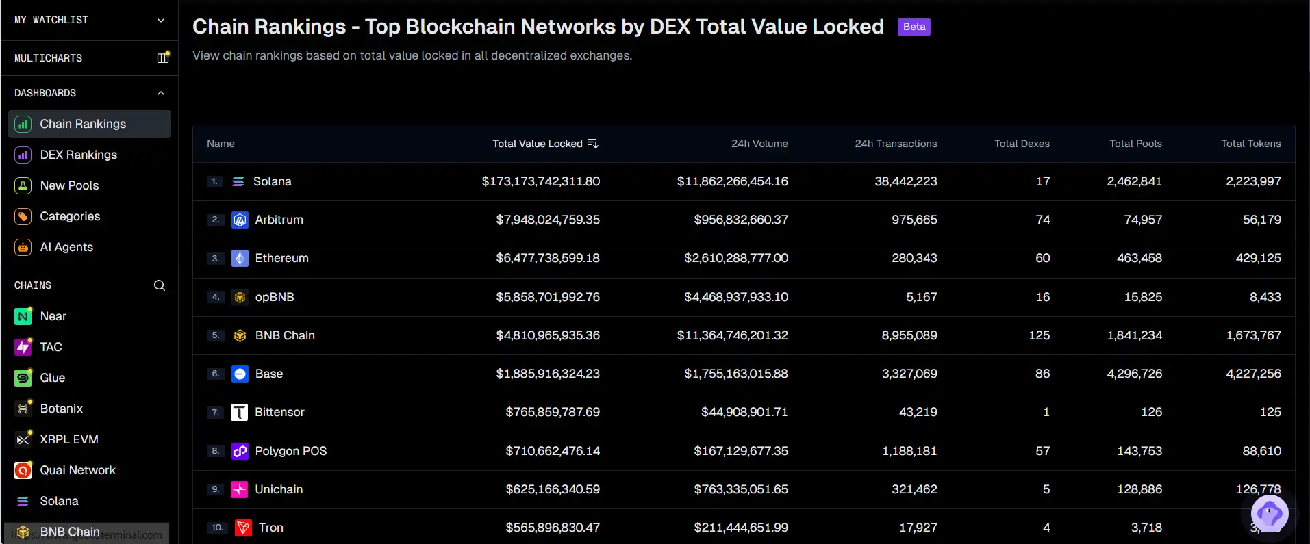This screenshot has width=1310, height=544.
Task: Click the Tron logo icon
Action: tap(243, 528)
